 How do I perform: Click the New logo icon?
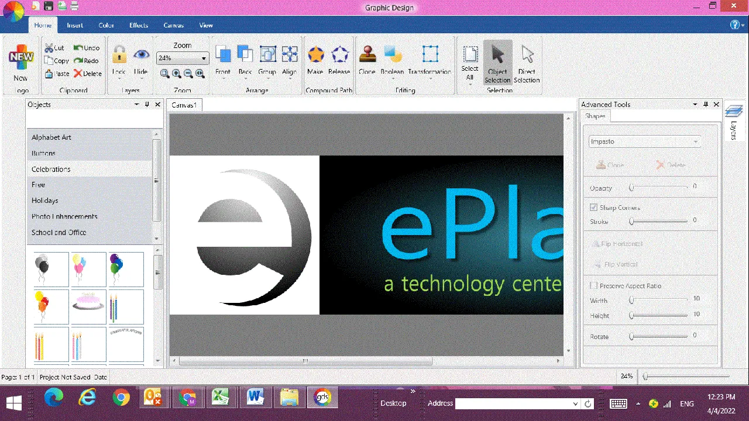click(20, 57)
